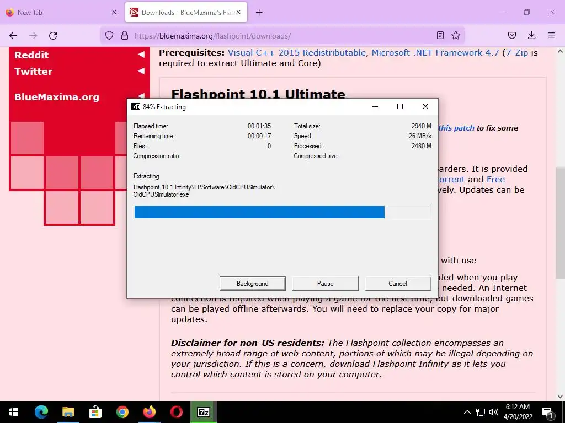Open the network tray icon
The image size is (565, 423).
pyautogui.click(x=481, y=412)
